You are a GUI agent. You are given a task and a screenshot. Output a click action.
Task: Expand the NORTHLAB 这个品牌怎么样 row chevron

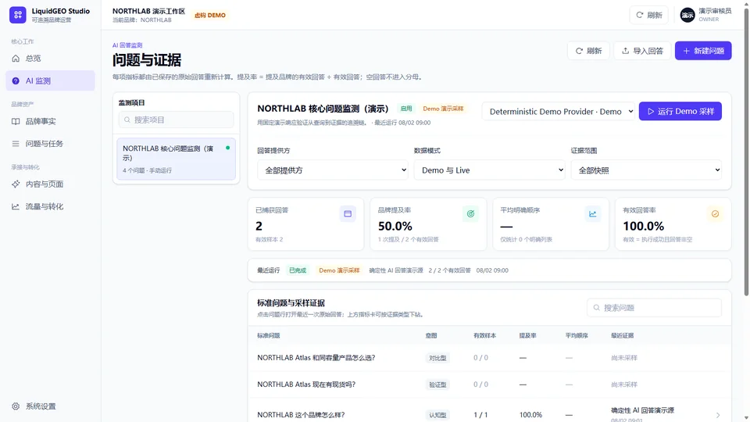pyautogui.click(x=718, y=415)
